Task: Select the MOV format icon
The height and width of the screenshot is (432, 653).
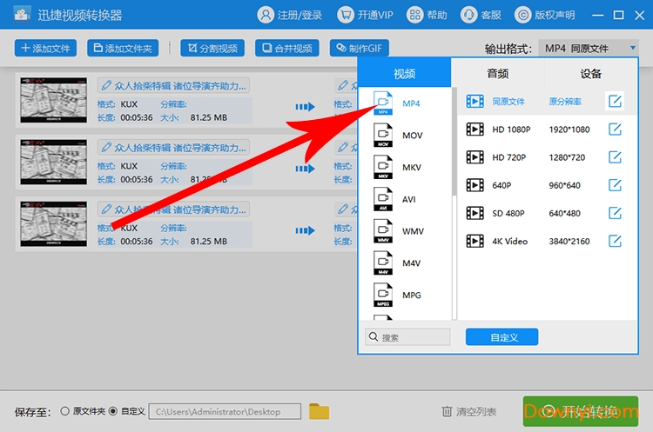Action: point(383,135)
